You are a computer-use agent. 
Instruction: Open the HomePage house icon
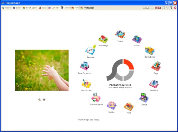coord(103,39)
